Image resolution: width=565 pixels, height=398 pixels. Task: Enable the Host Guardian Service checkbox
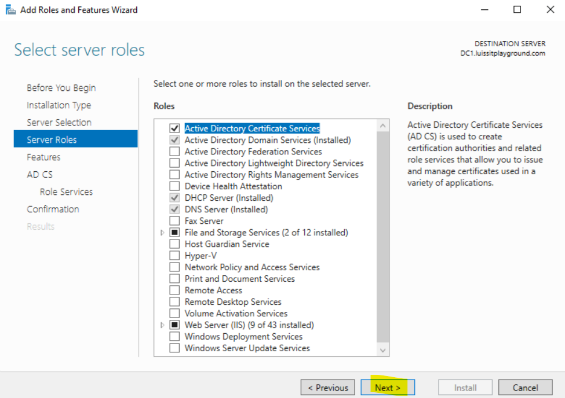(x=174, y=244)
